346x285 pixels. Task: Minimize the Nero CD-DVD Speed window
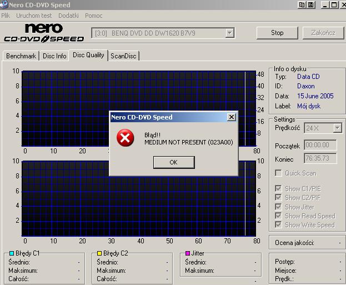pos(324,4)
